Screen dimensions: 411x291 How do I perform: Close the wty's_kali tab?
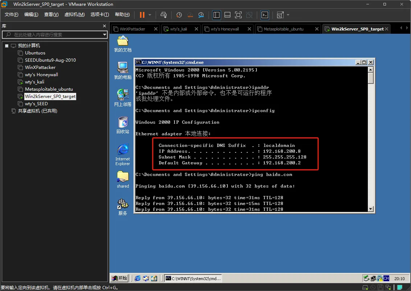196,29
